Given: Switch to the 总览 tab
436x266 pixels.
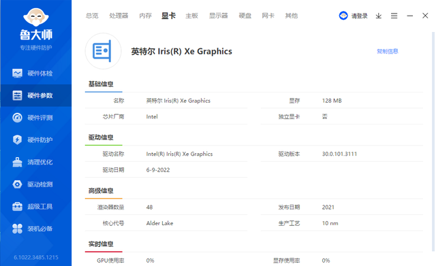Looking at the screenshot, I should pos(92,16).
